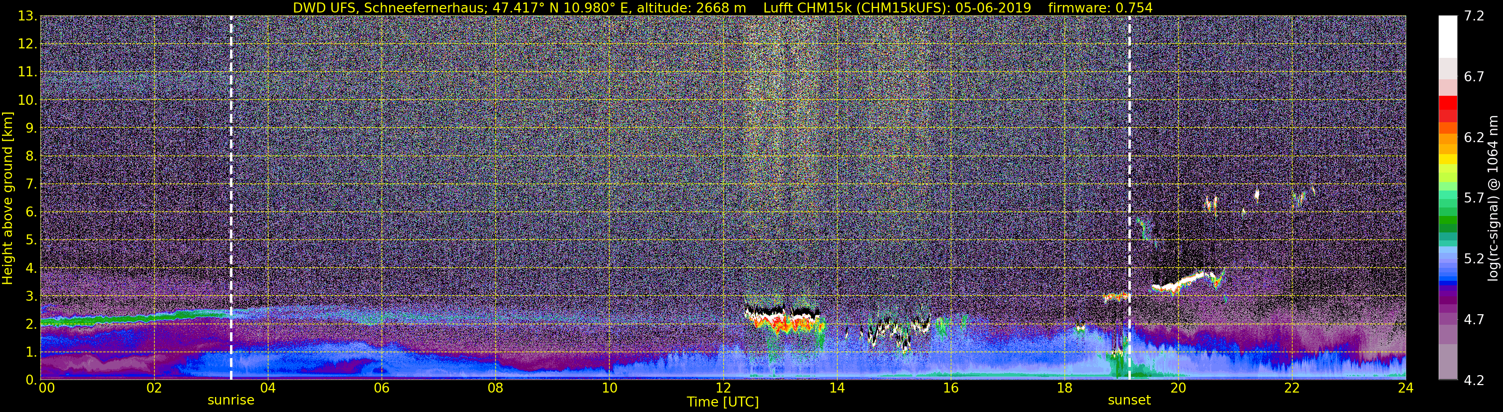Click the x-axis tick label '06'
The width and height of the screenshot is (1503, 412).
coord(381,389)
